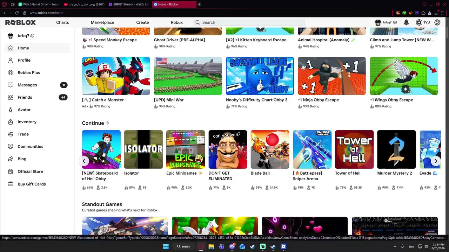Click the Roblox Plus sidebar icon
Image resolution: width=449 pixels, height=252 pixels.
(11, 72)
